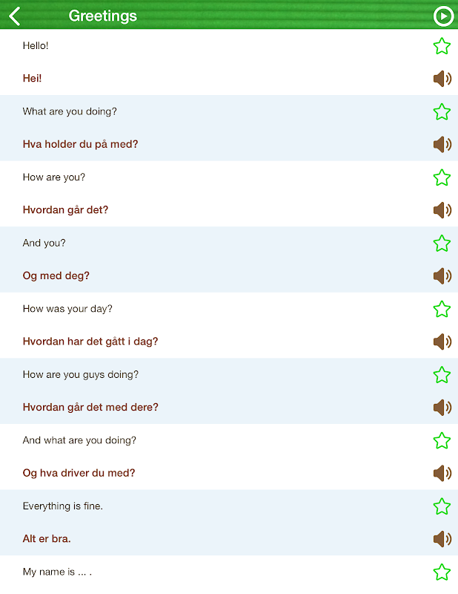
Task: Play audio for 'Og med deg?'
Action: (442, 275)
